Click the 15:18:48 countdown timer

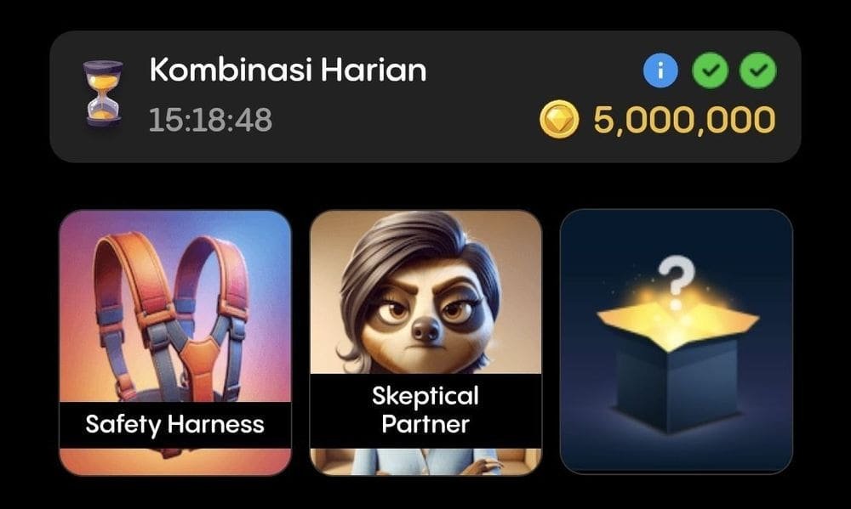(210, 120)
